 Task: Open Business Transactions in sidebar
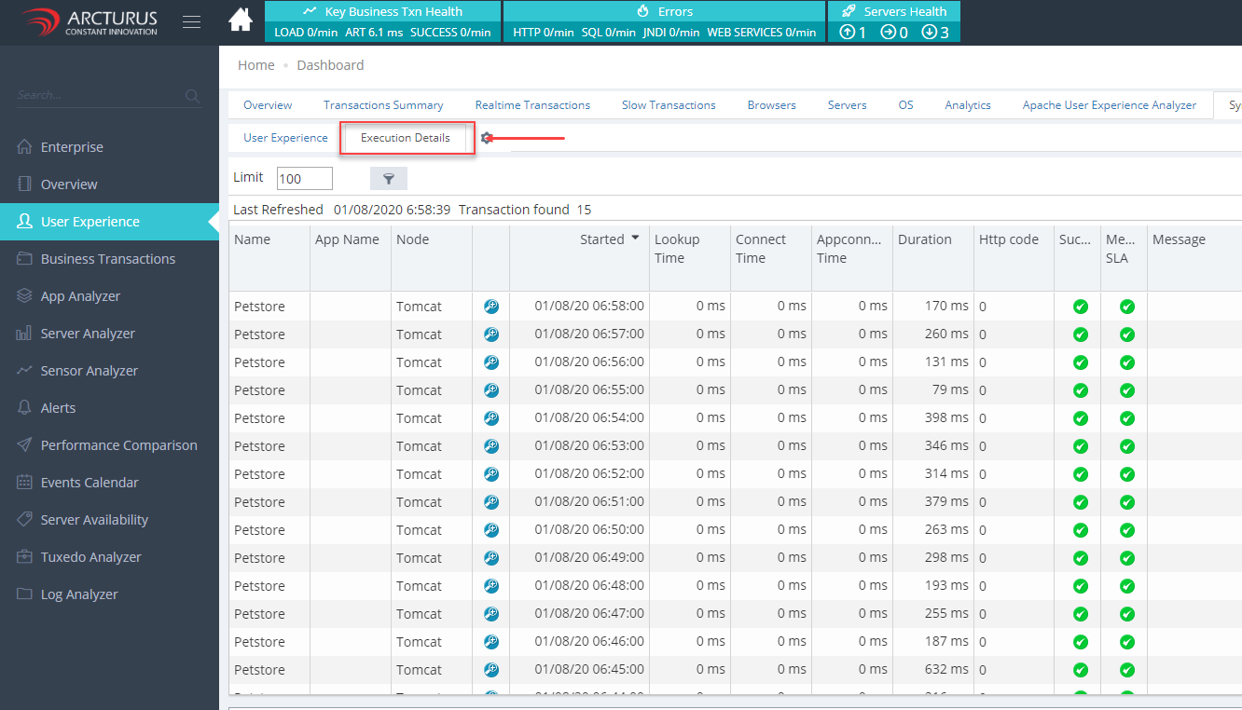107,259
